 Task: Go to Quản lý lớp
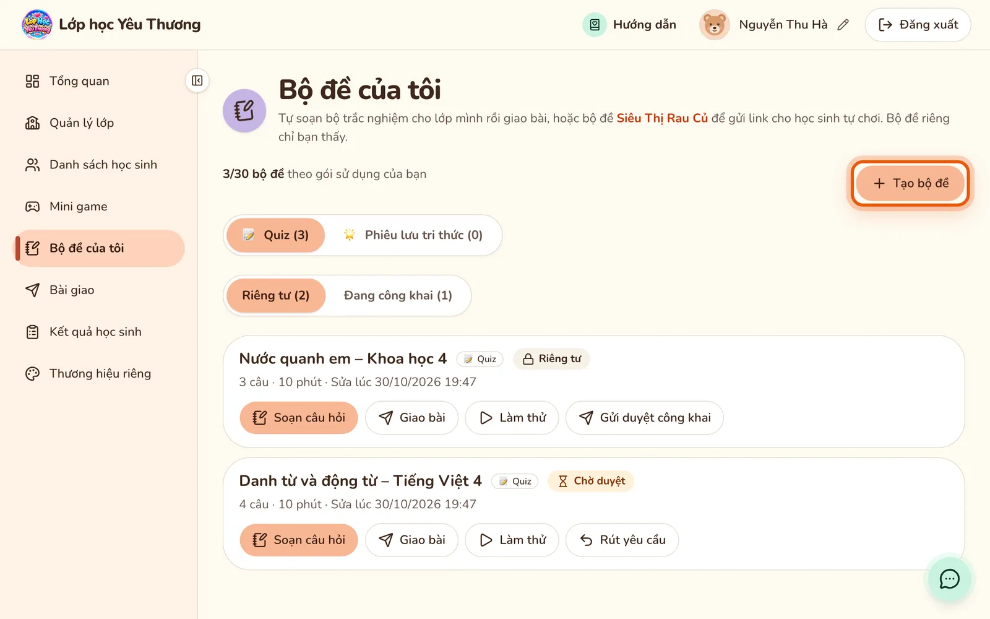pos(99,123)
